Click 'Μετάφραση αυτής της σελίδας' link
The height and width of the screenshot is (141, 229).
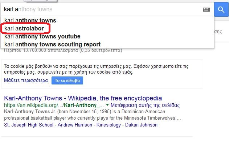145,105
